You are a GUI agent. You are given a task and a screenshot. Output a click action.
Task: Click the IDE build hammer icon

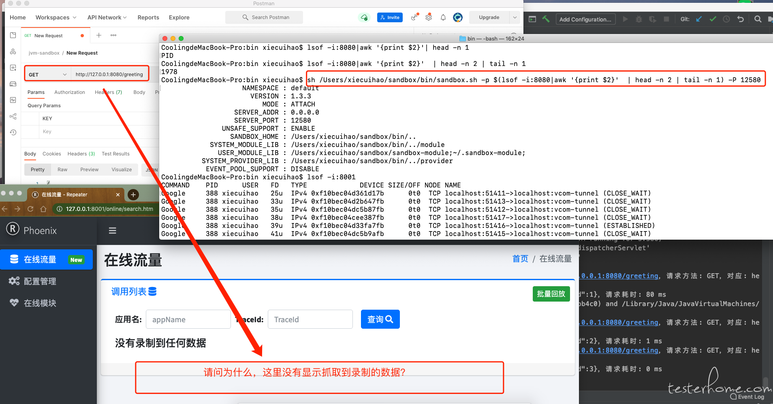[x=546, y=19]
